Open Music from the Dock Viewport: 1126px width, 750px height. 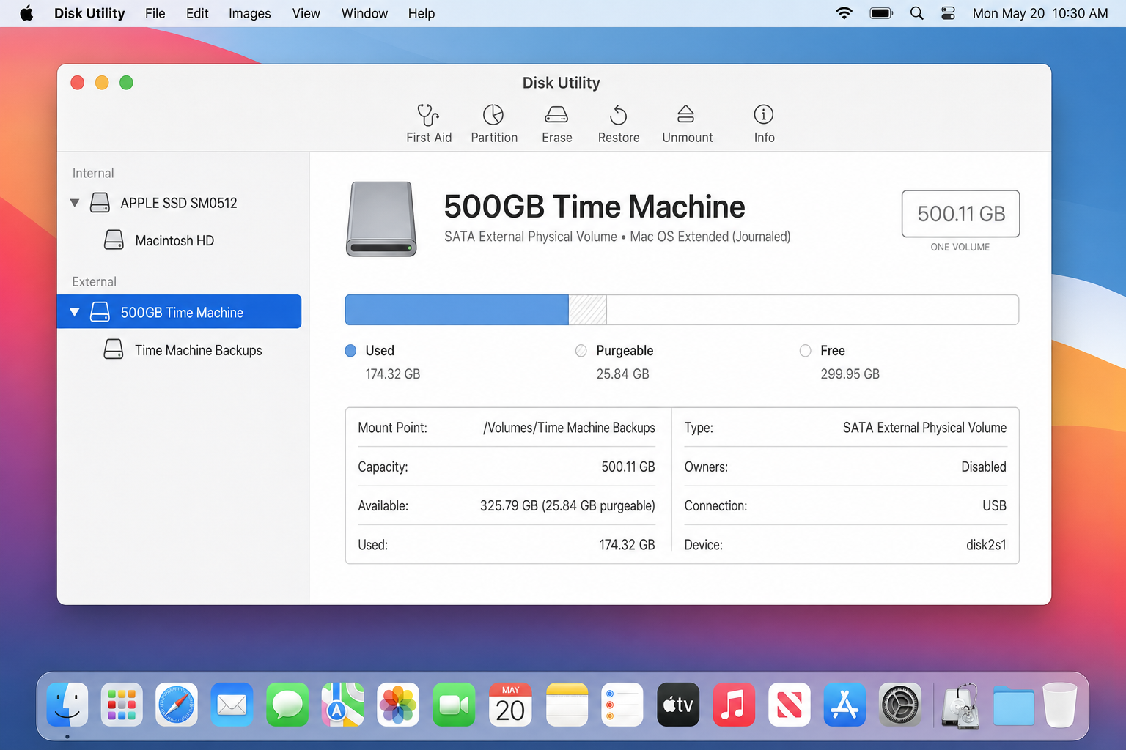[734, 705]
